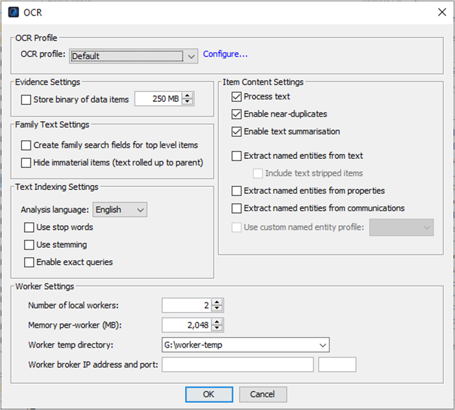The width and height of the screenshot is (455, 410).
Task: Uncheck the Process text checkbox
Action: [x=236, y=97]
